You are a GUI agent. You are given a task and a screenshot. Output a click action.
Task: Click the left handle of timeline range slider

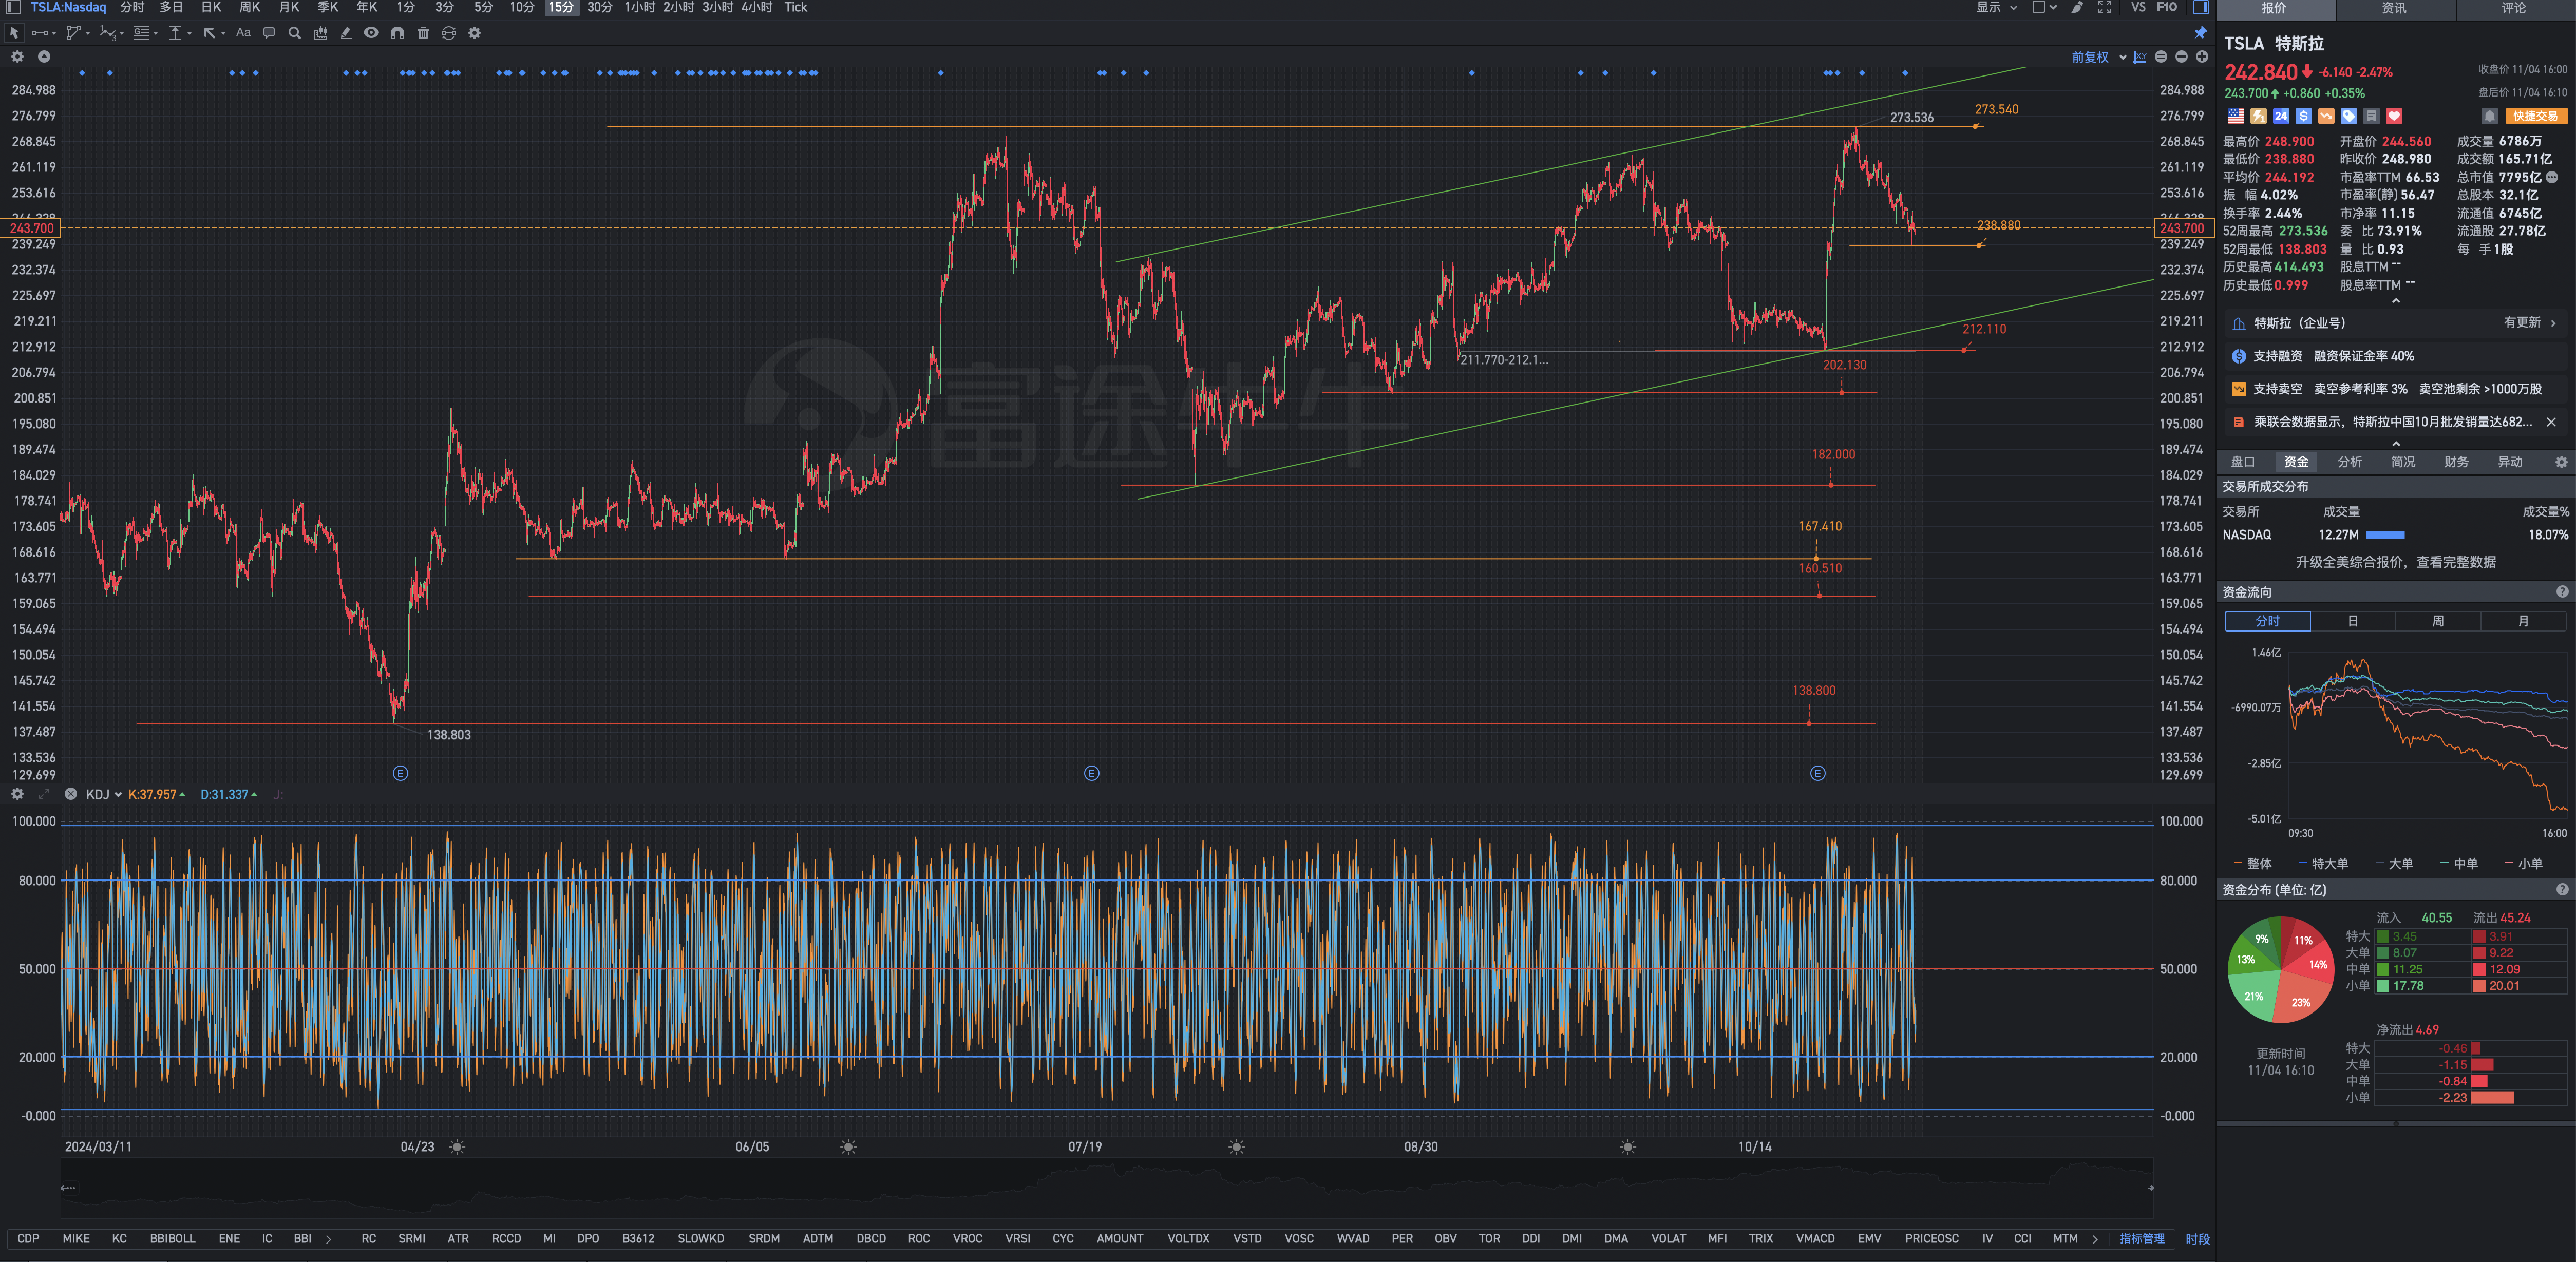pos(68,1188)
